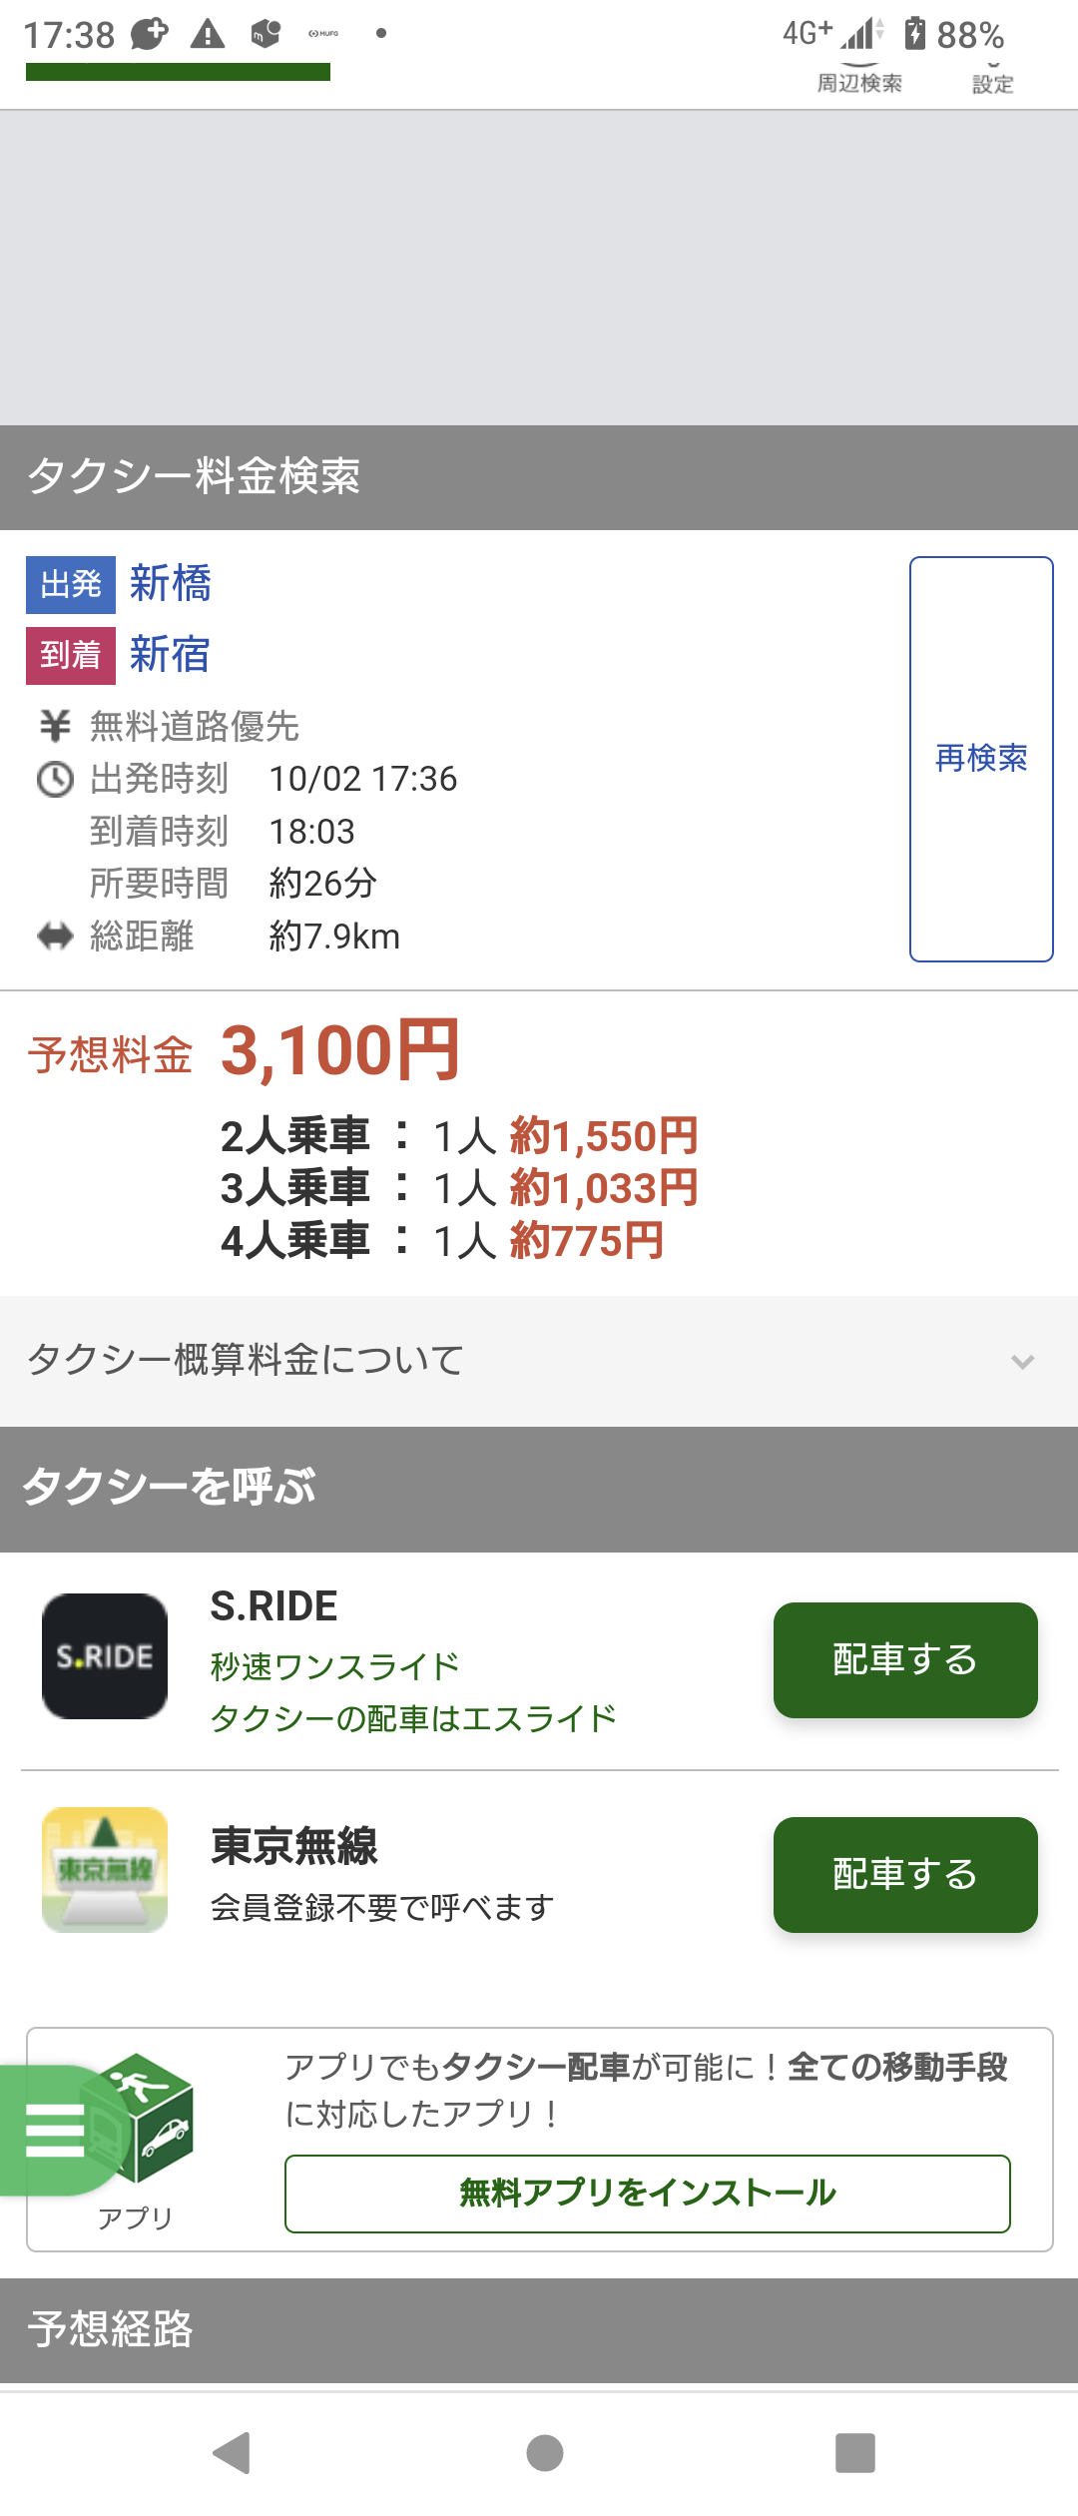
Task: Tap the 東京無線 app icon
Action: 105,1870
